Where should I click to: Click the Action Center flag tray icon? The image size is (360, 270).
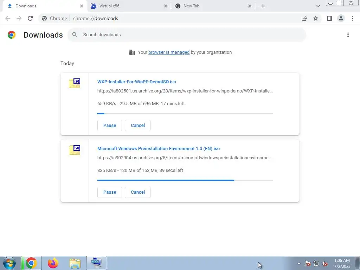point(308,263)
